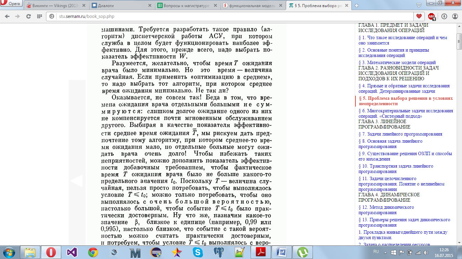462x259 pixels.
Task: Click the scrollbar up arrow
Action: [459, 26]
